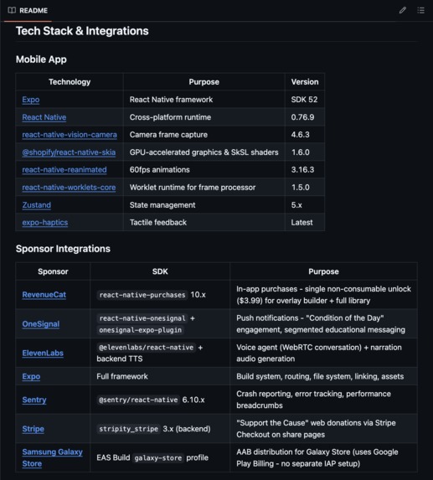Select the SDK 52 version cell
This screenshot has height=480, width=433.
point(304,100)
